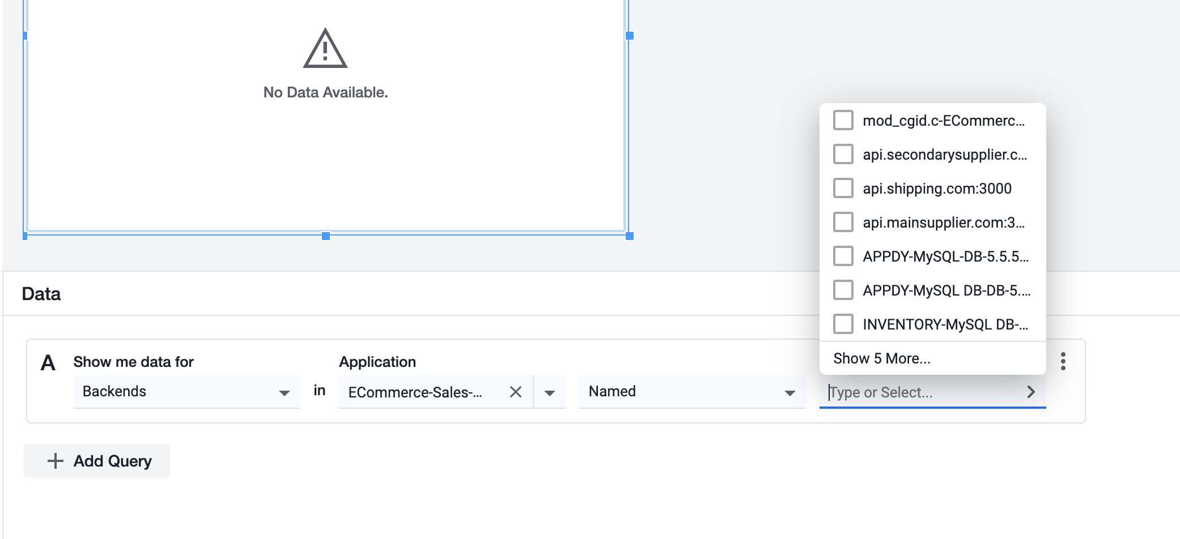
Task: Click the Add Query button
Action: [97, 461]
